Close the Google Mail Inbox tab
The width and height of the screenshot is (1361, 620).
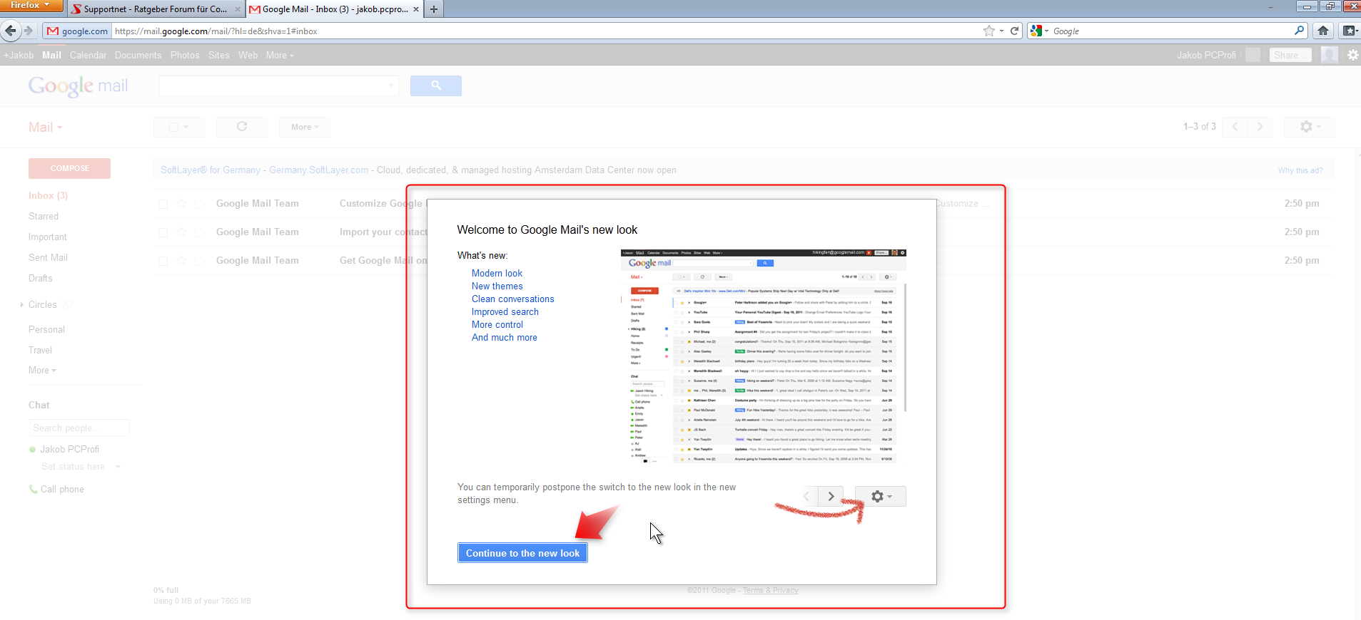pos(416,9)
